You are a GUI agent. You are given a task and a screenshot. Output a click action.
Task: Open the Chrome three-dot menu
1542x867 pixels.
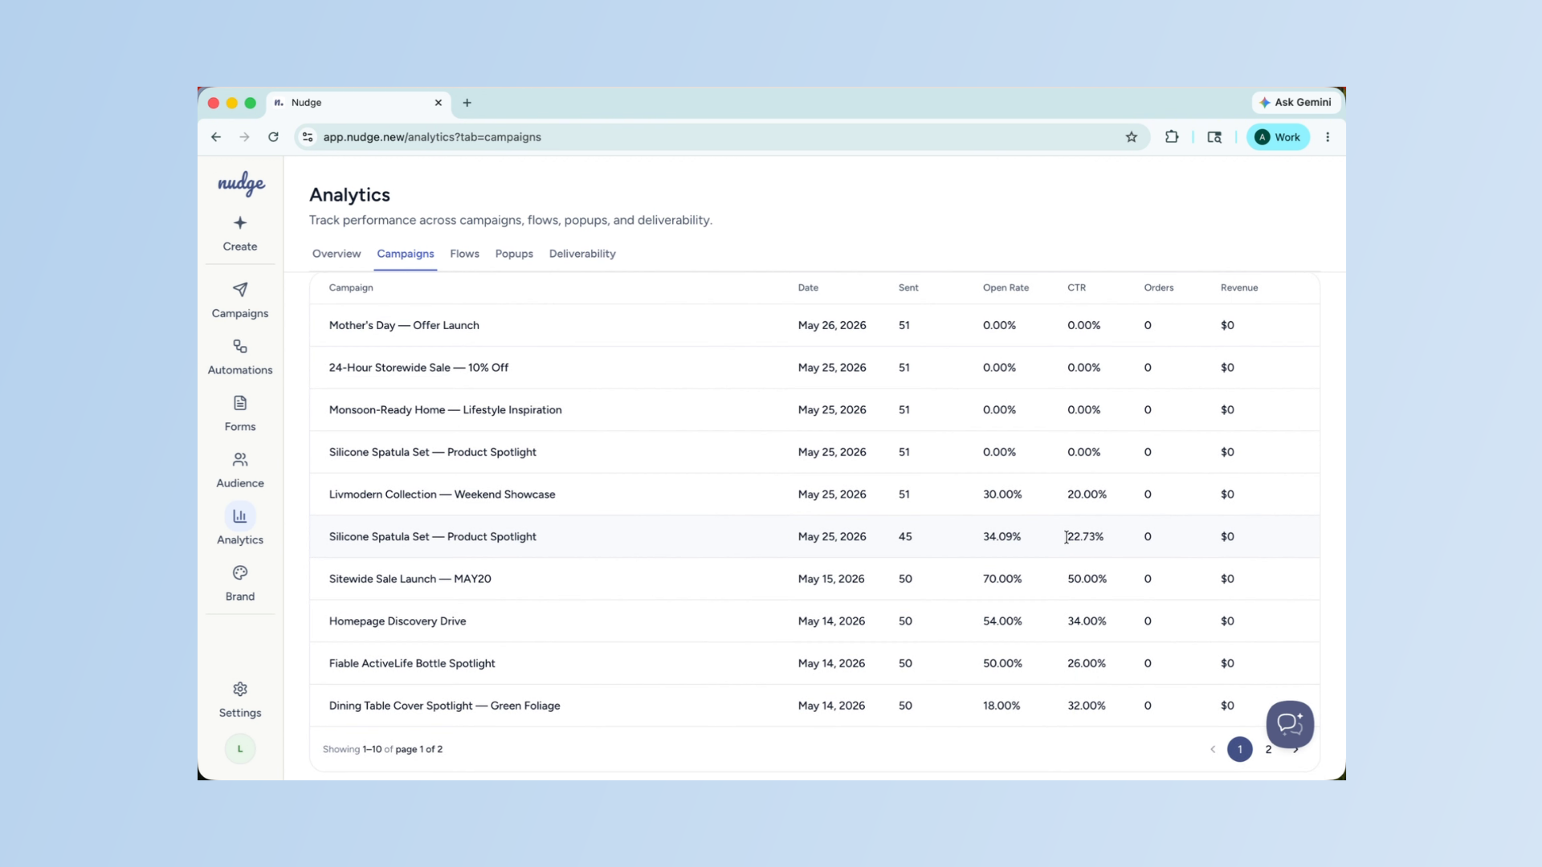point(1328,137)
